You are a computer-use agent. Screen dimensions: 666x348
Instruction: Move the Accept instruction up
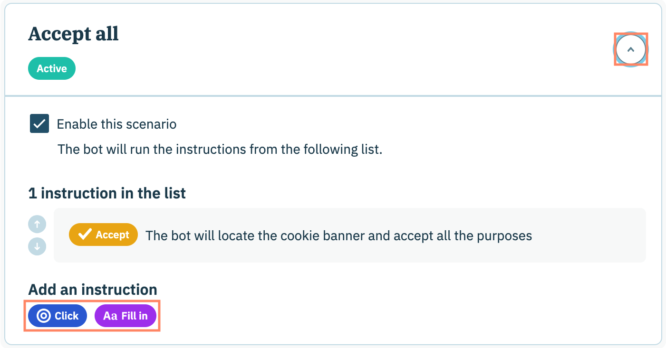[37, 223]
